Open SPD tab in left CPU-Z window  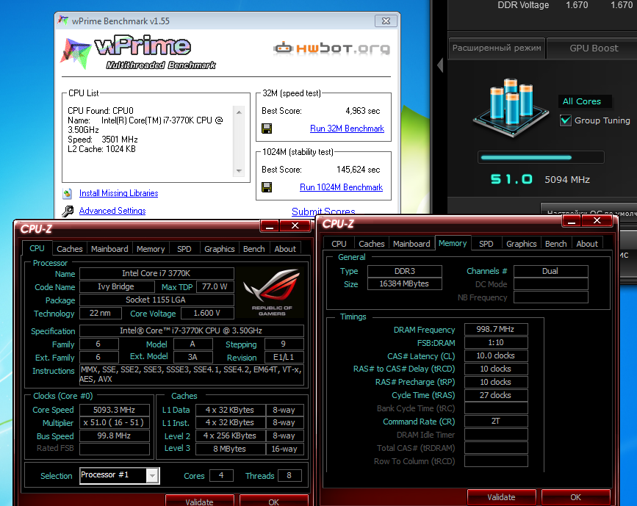point(184,248)
